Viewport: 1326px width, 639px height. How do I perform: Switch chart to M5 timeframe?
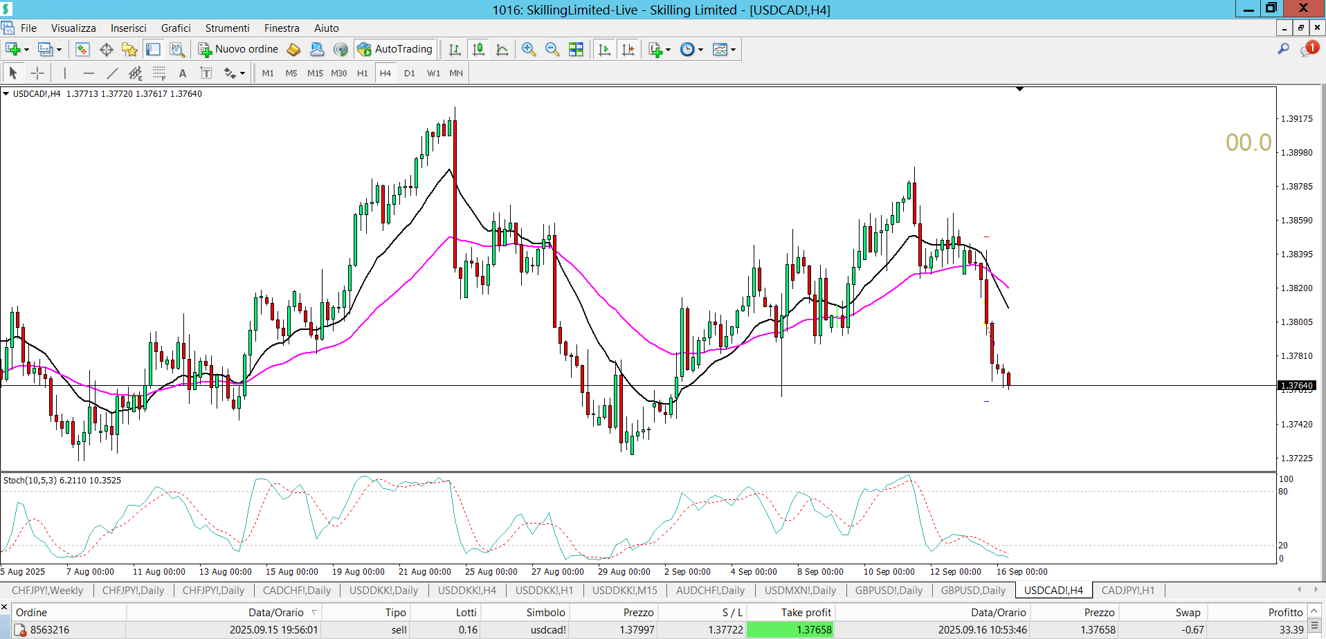[291, 73]
